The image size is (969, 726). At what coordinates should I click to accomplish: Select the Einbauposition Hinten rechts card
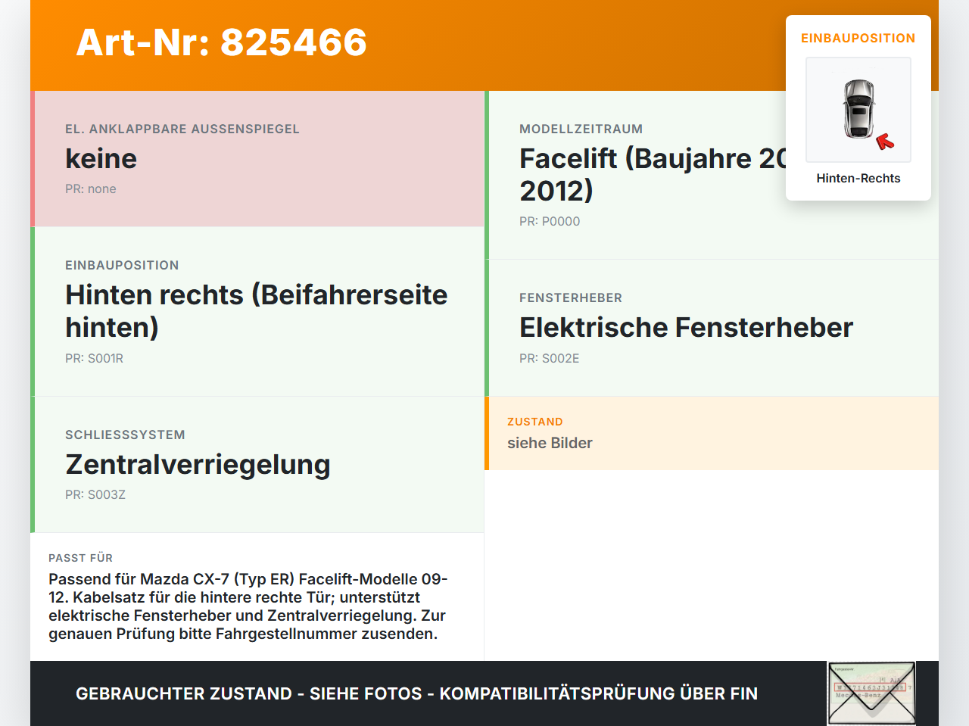click(257, 312)
